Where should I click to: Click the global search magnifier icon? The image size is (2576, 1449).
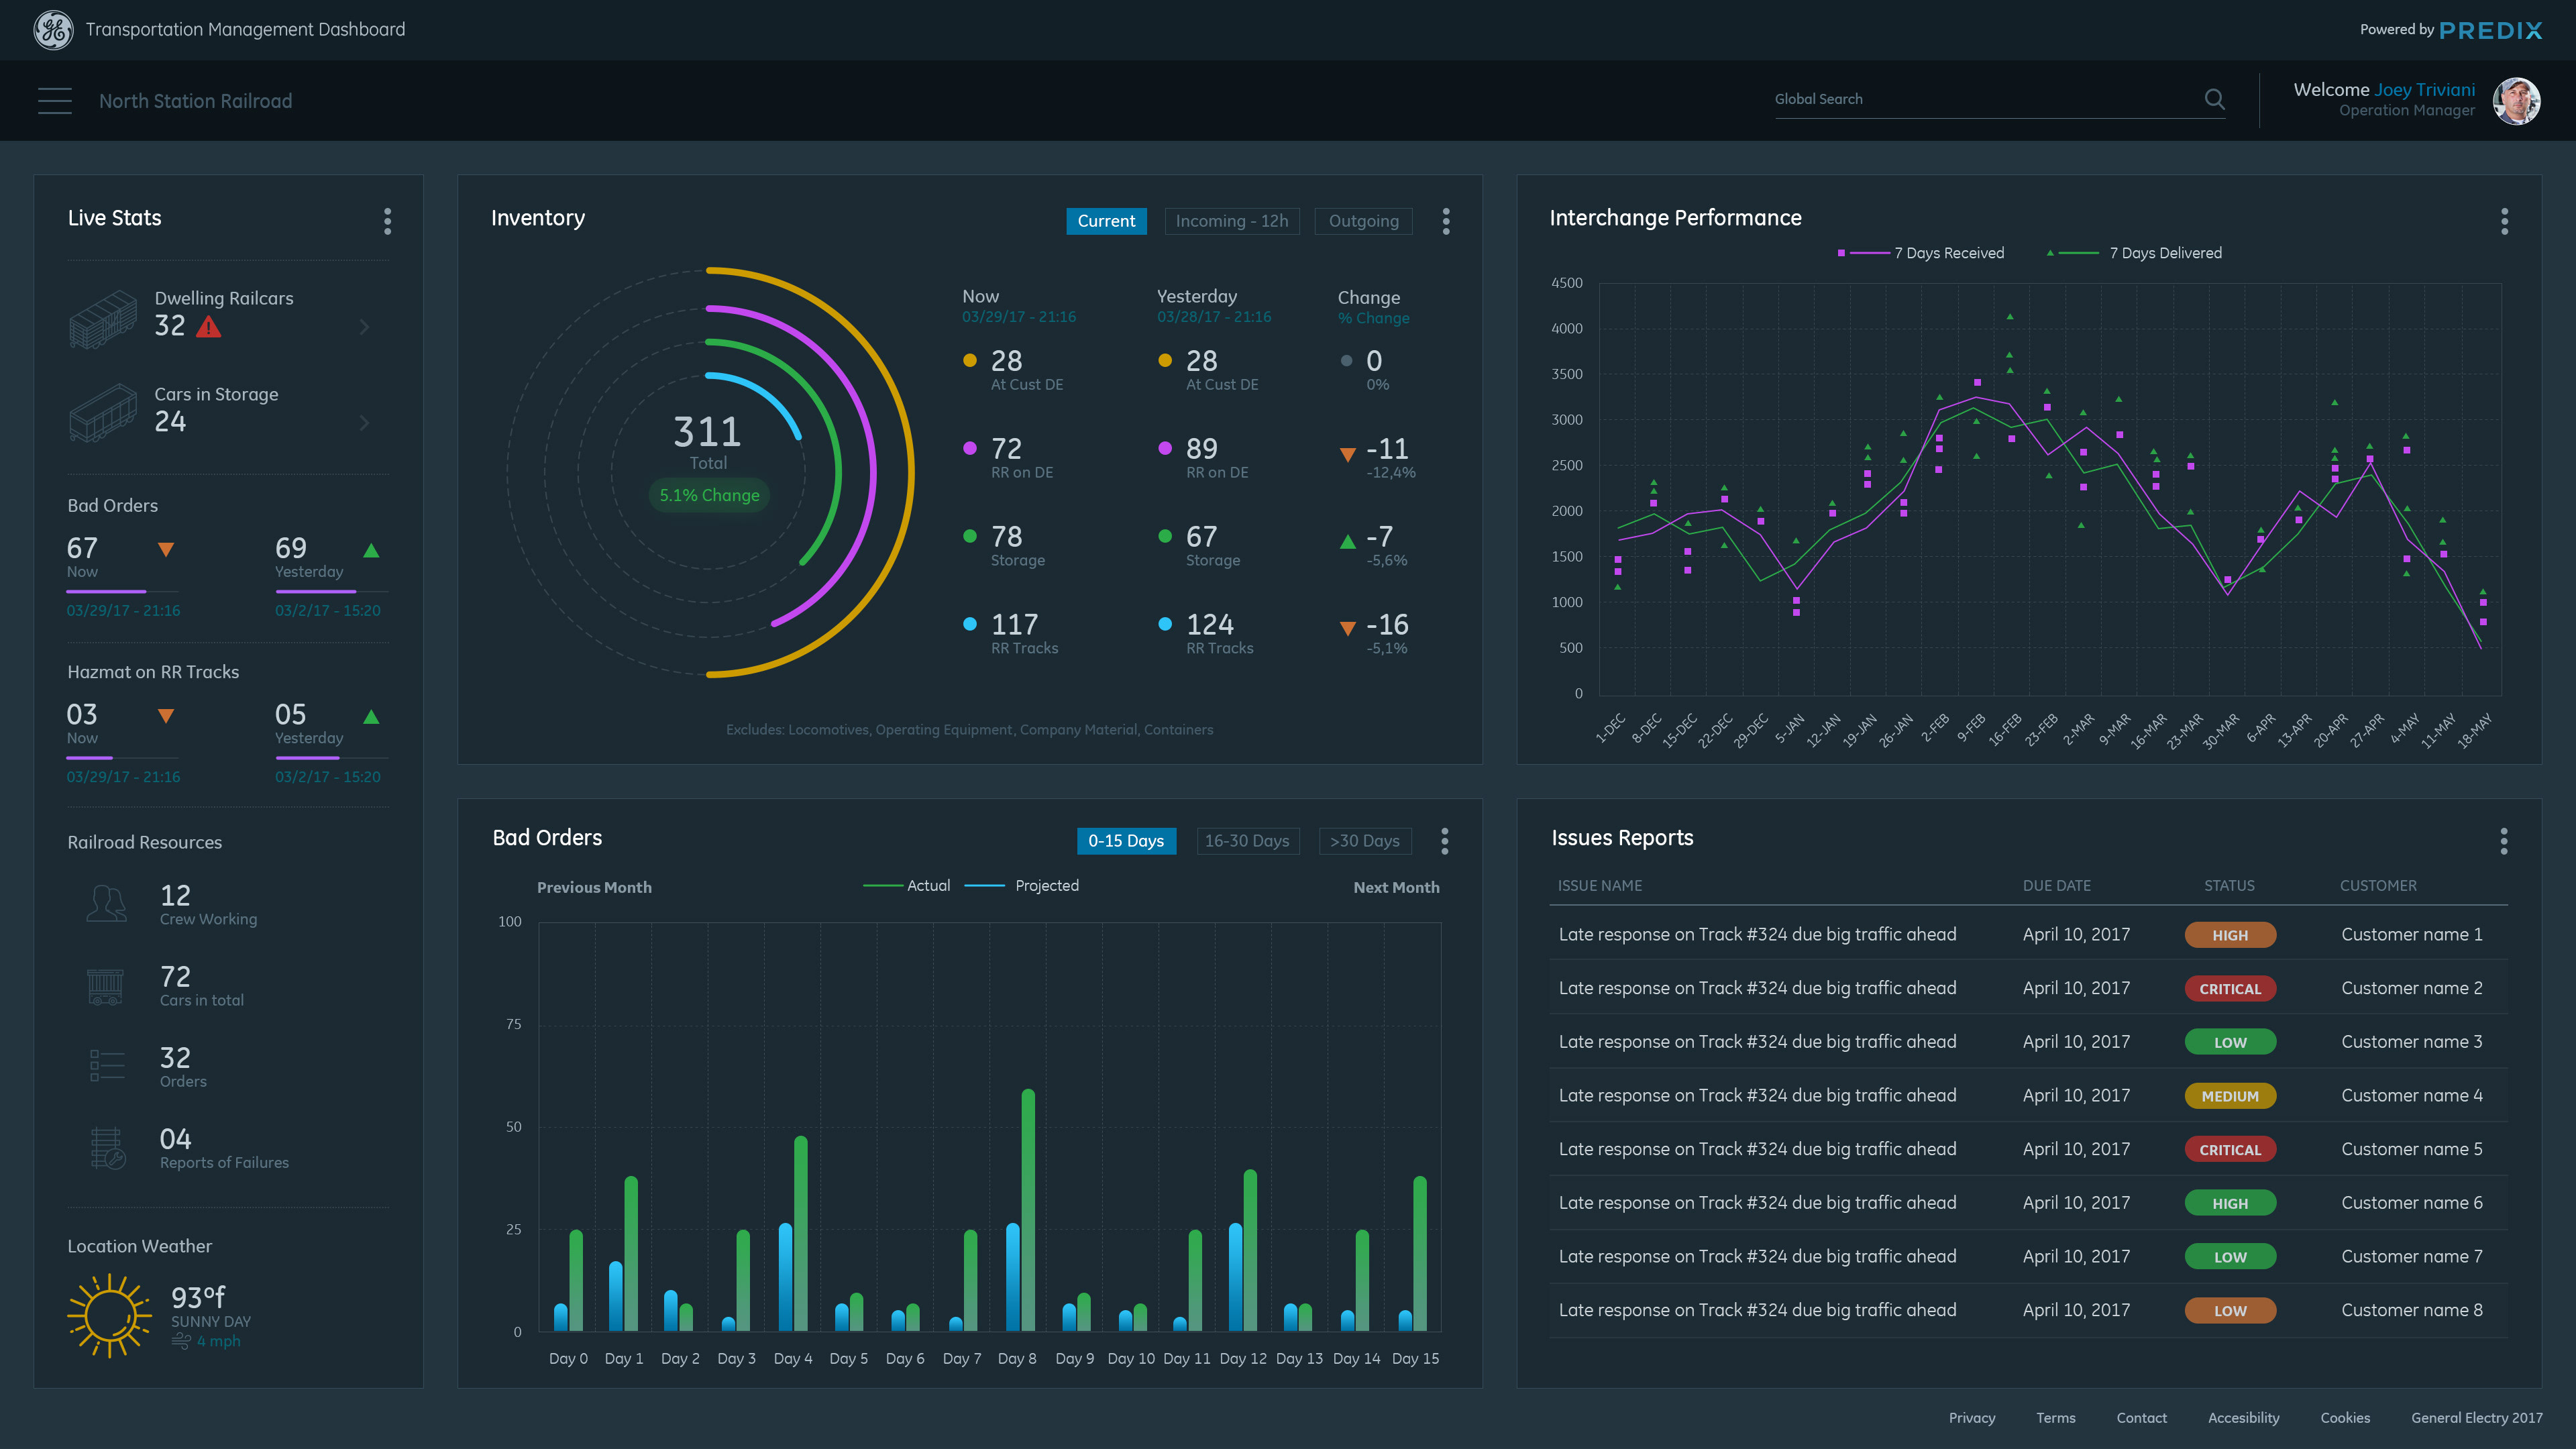point(2214,99)
